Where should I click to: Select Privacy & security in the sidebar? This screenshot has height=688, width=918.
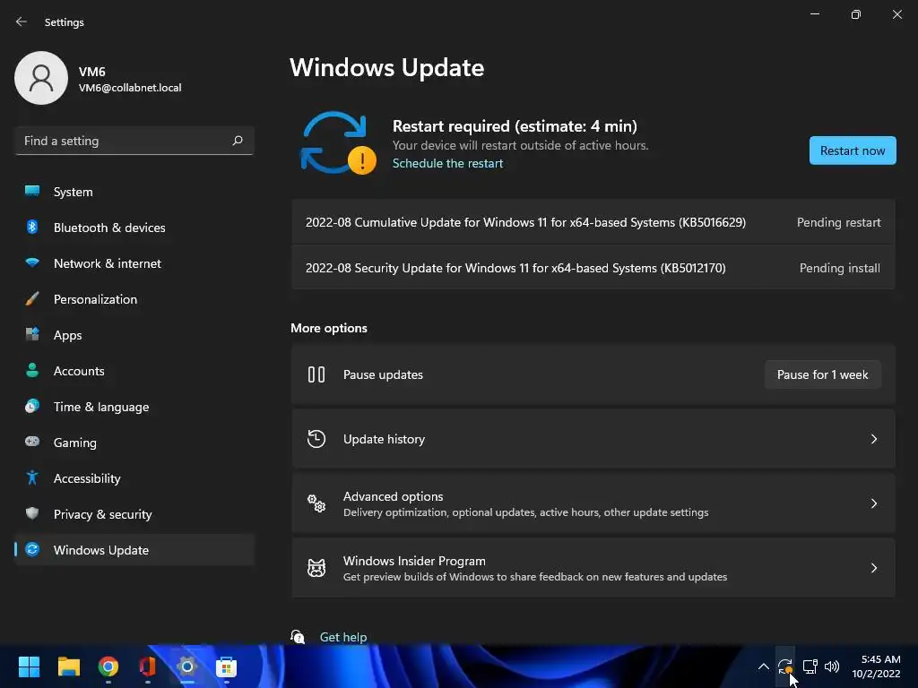pyautogui.click(x=134, y=513)
